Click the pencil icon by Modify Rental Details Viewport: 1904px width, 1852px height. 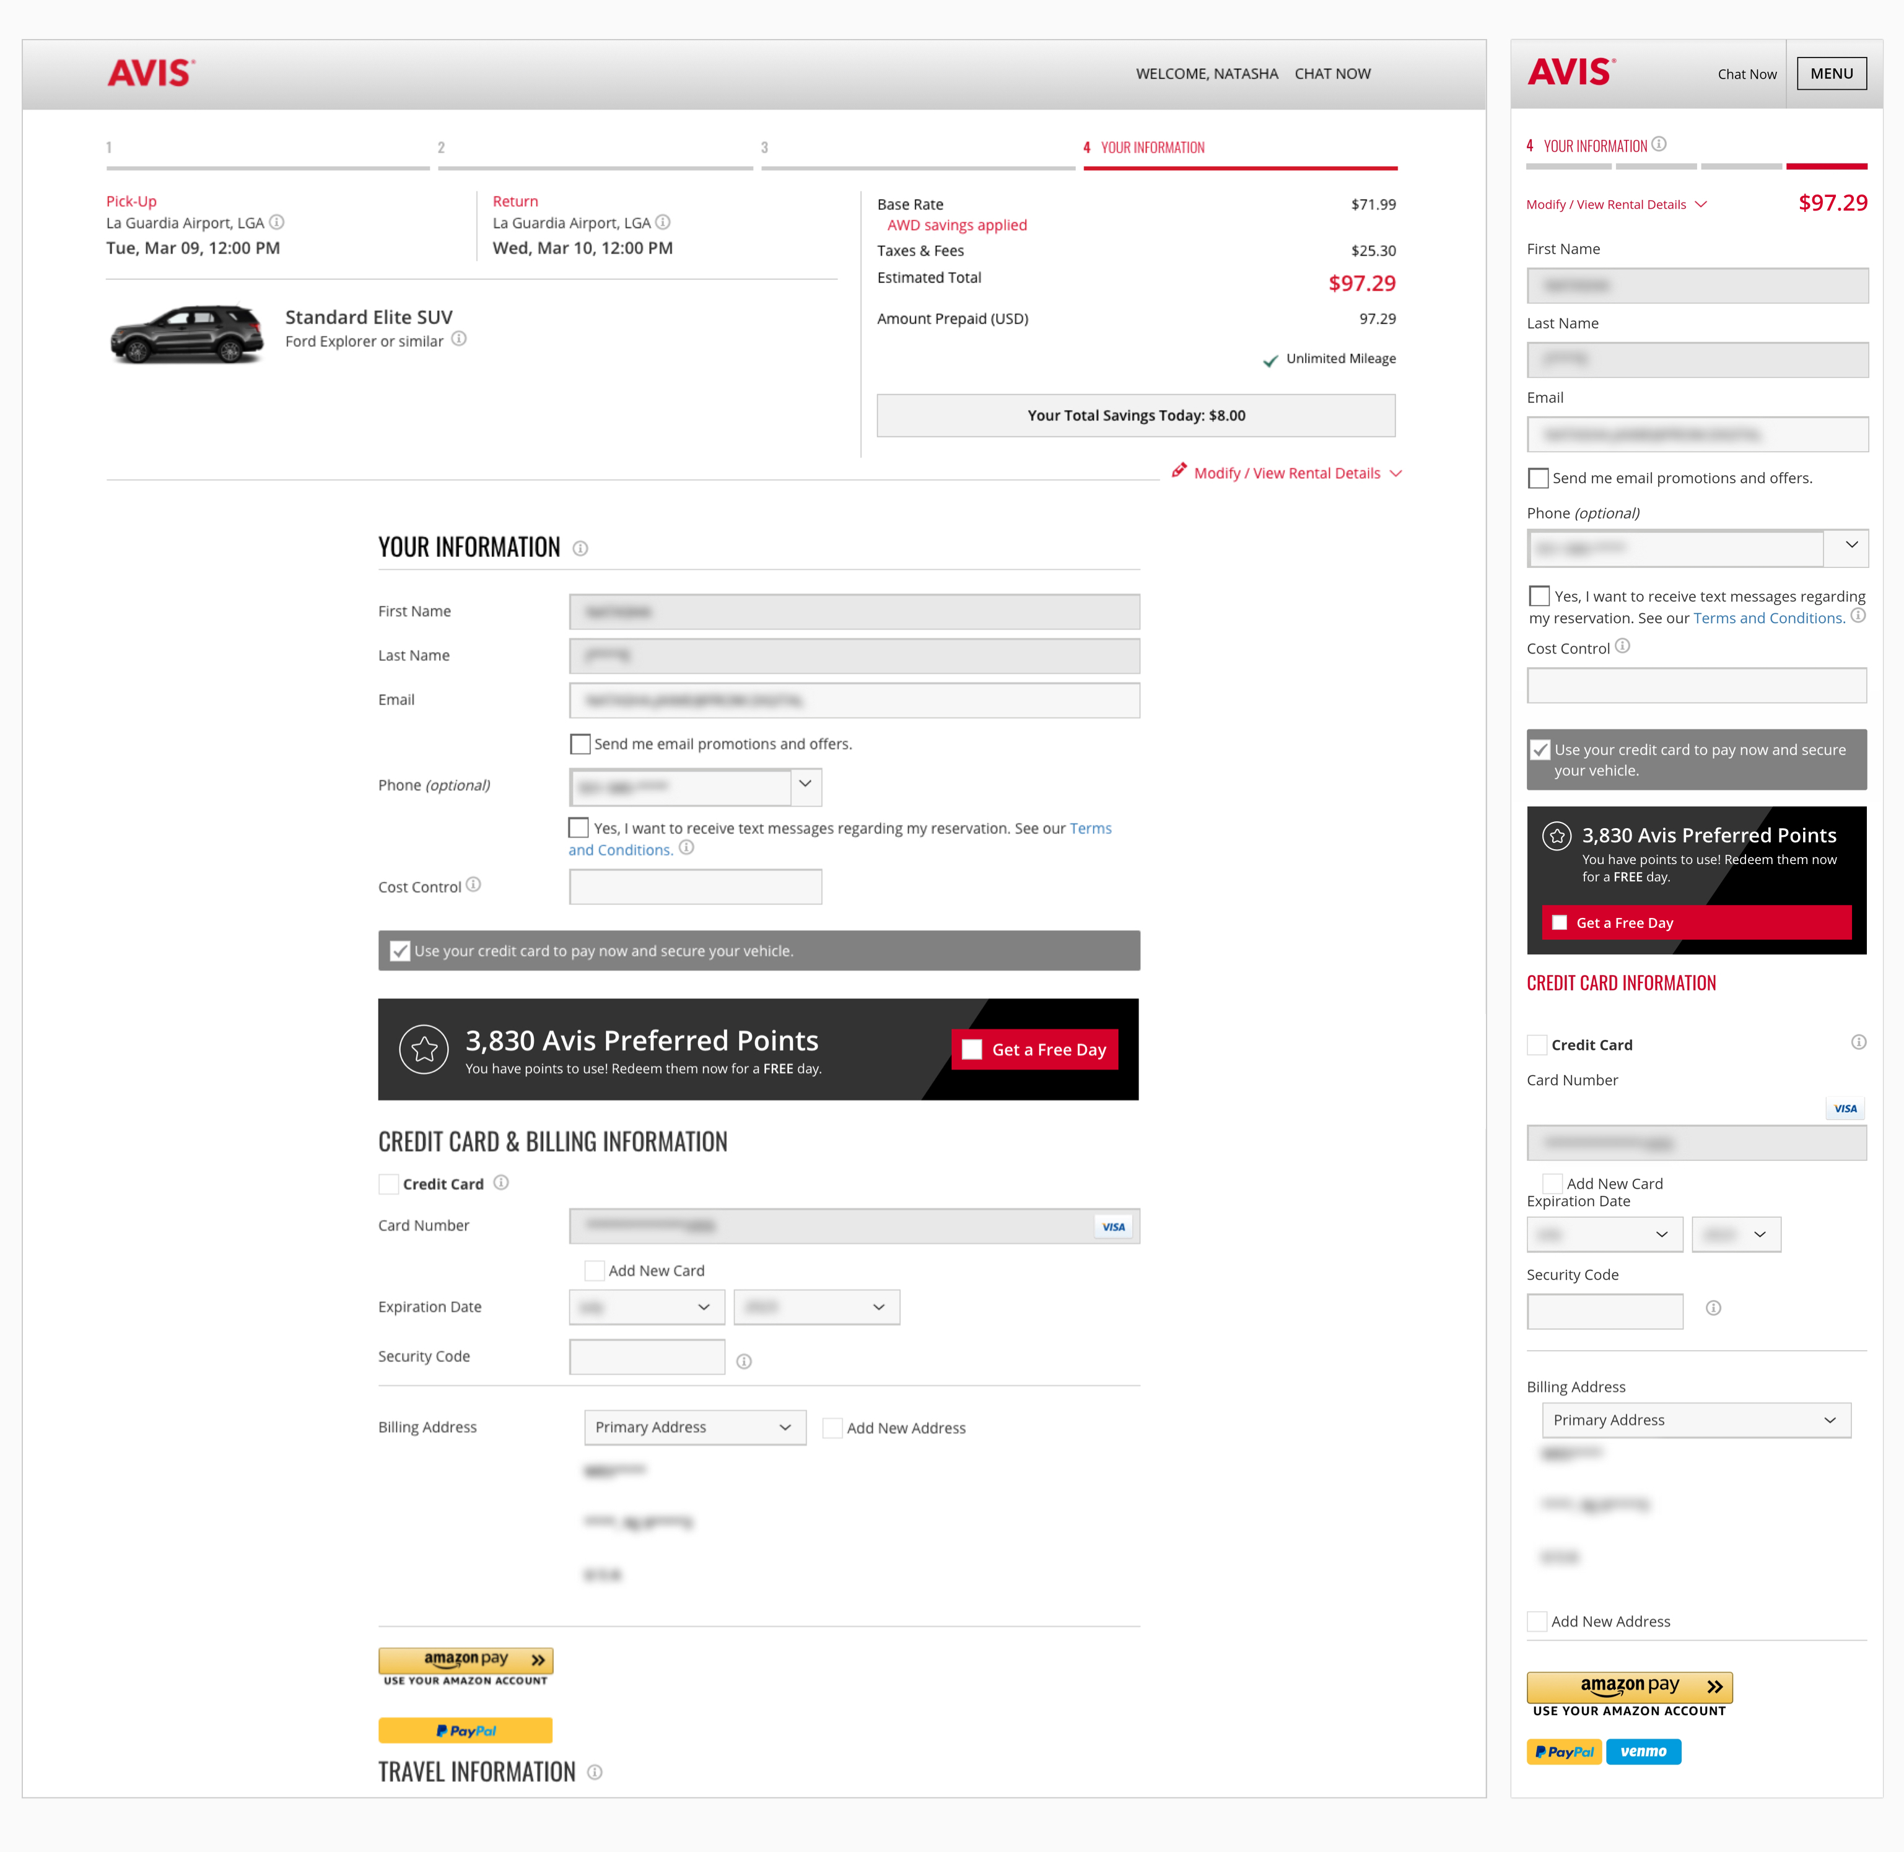coord(1179,471)
